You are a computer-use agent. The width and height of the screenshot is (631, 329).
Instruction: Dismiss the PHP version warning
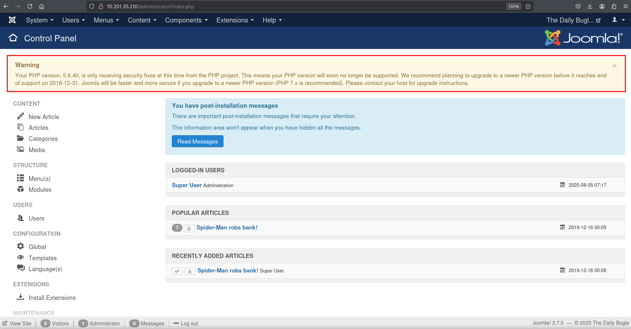[x=614, y=66]
